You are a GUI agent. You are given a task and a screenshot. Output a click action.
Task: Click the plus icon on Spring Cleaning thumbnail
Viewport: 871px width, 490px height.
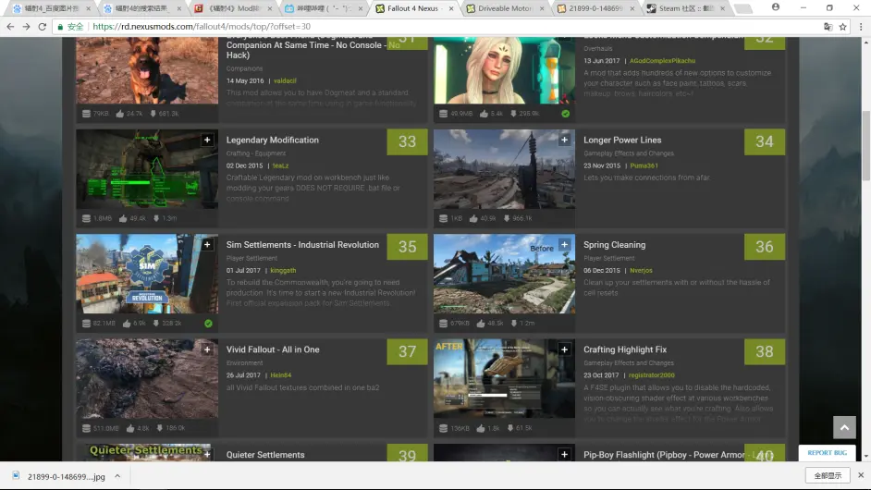click(x=564, y=244)
